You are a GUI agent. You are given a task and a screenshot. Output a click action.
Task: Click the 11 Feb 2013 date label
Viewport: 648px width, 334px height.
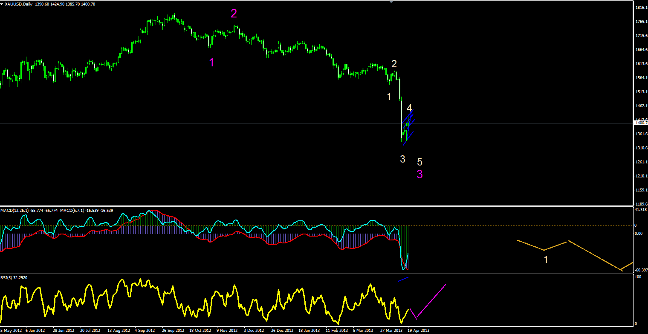click(336, 330)
